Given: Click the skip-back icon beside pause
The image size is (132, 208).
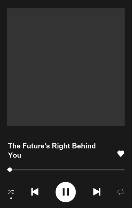Looking at the screenshot, I should click(x=35, y=192).
